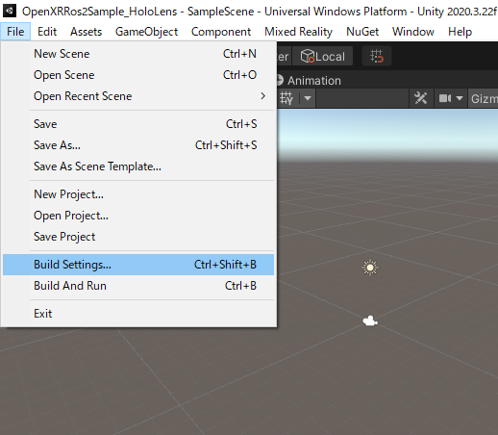Select the Main Camera gizmo in scene

tap(370, 320)
